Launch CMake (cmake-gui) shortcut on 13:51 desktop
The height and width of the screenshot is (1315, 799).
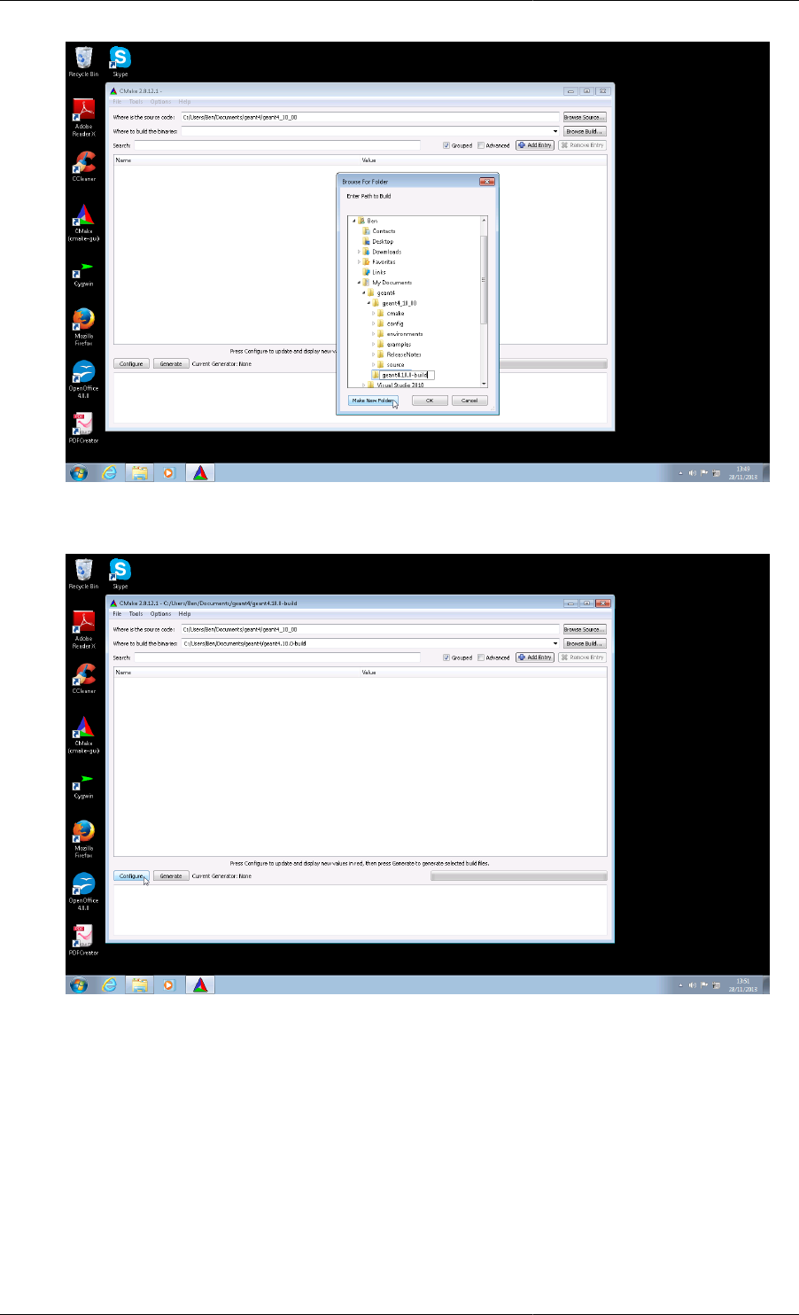click(83, 735)
